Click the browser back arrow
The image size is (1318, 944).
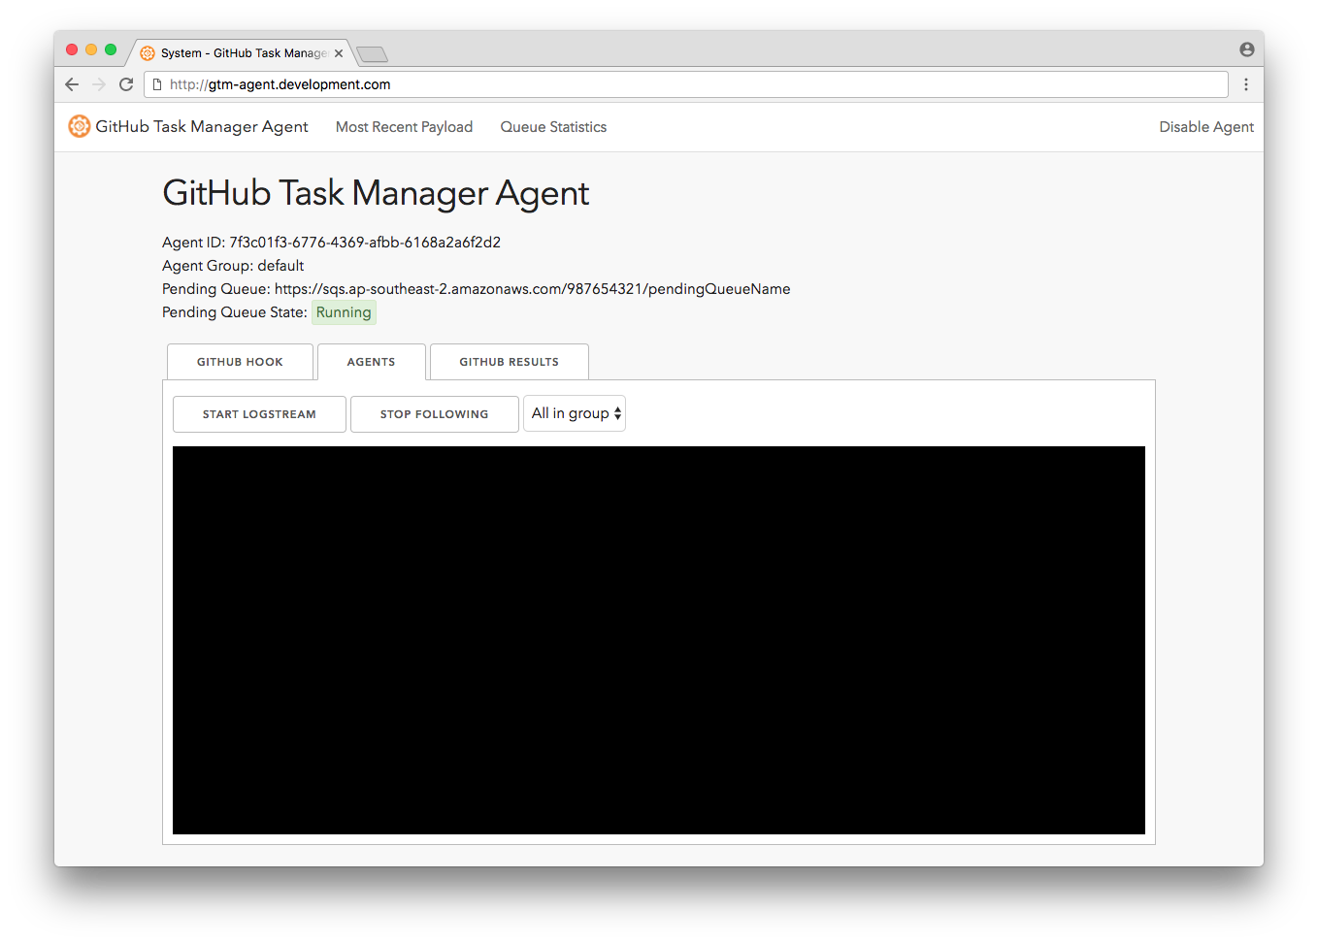(x=71, y=84)
